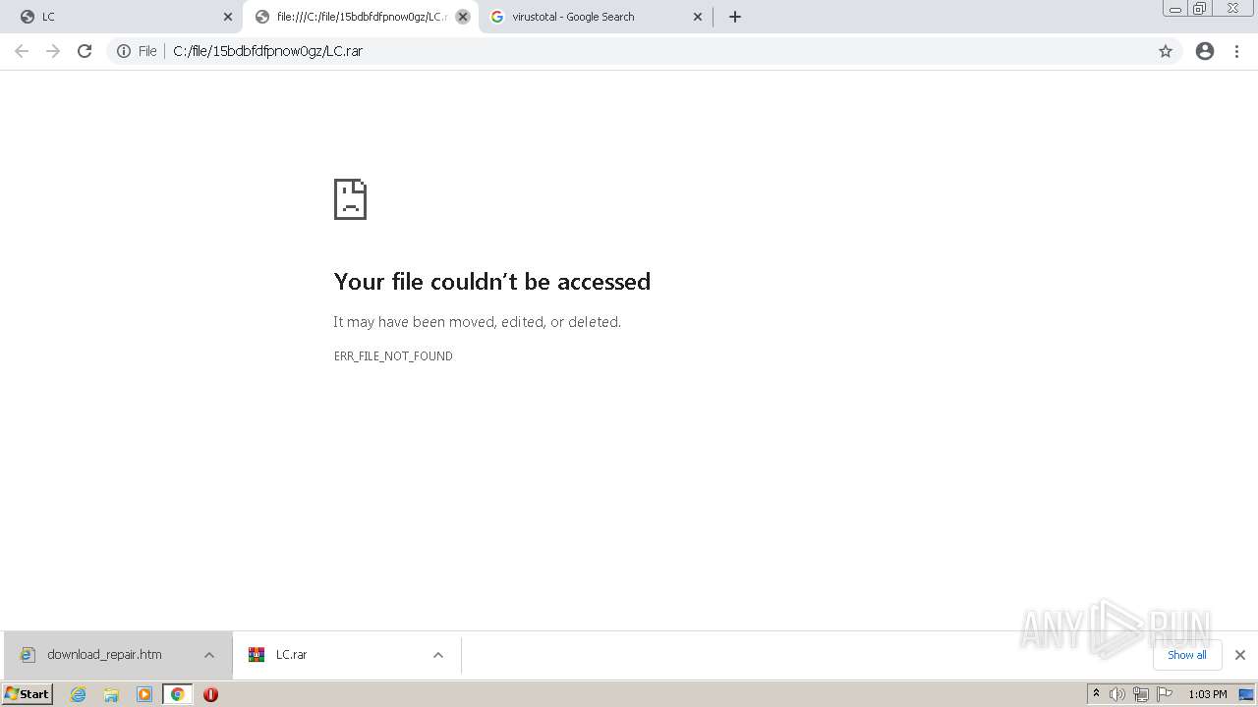Restore down the Chrome window
This screenshot has height=707, width=1258.
point(1200,9)
